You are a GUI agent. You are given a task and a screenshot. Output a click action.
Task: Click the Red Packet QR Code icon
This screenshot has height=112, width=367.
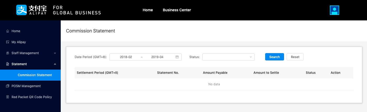coord(8,97)
